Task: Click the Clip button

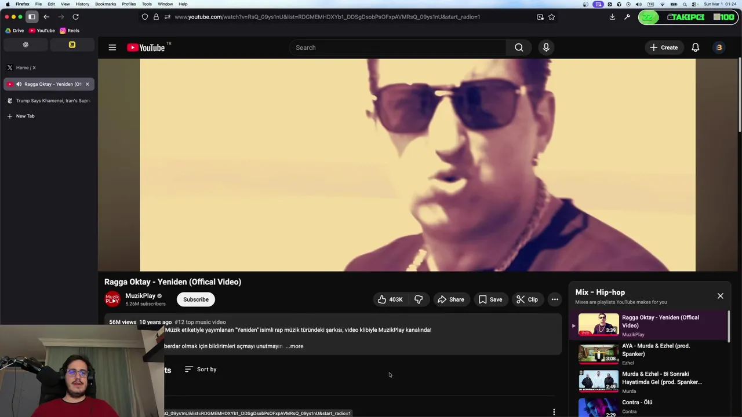Action: click(527, 299)
